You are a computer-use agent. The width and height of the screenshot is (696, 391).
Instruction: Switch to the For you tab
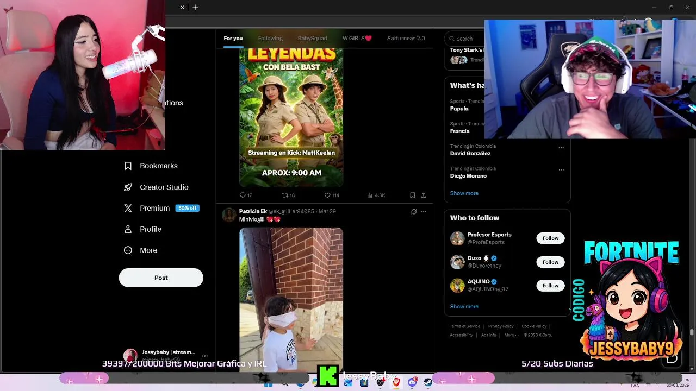(x=233, y=38)
